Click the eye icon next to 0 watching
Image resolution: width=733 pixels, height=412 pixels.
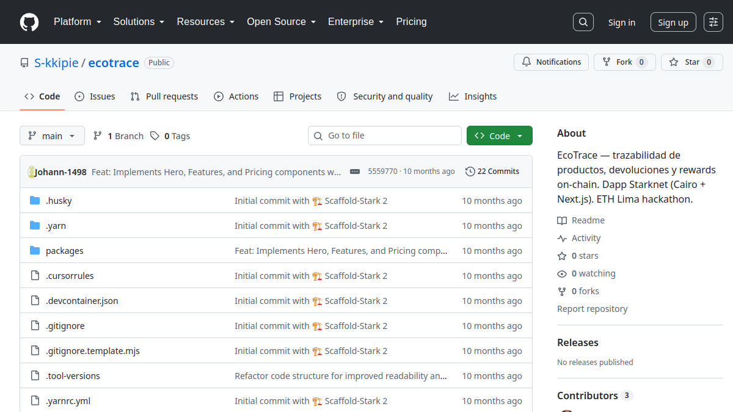(x=562, y=273)
